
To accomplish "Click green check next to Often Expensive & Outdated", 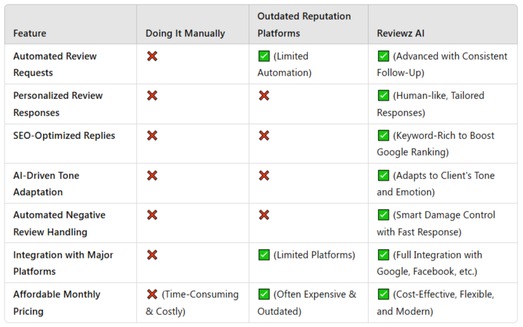I will pyautogui.click(x=264, y=295).
